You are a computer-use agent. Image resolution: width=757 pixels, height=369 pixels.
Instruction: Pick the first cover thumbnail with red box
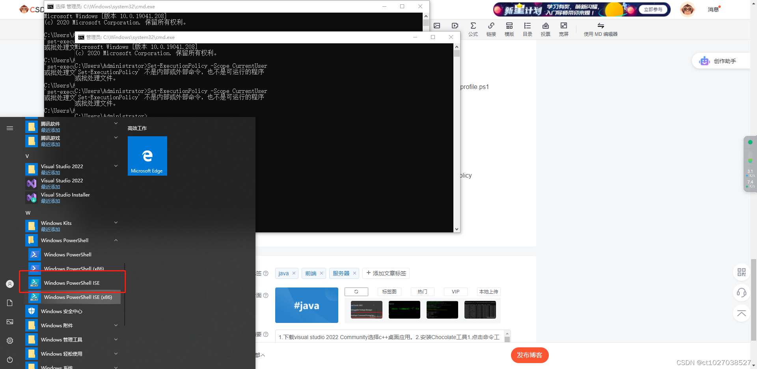tap(367, 310)
